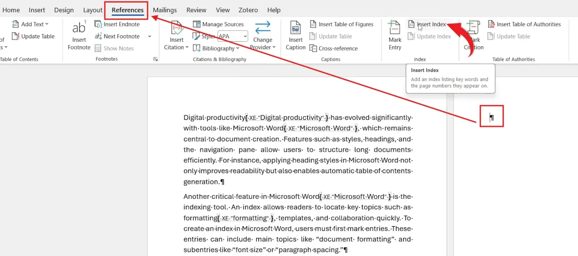
Task: Click the Insert Footnote ab icon
Action: [x=79, y=27]
